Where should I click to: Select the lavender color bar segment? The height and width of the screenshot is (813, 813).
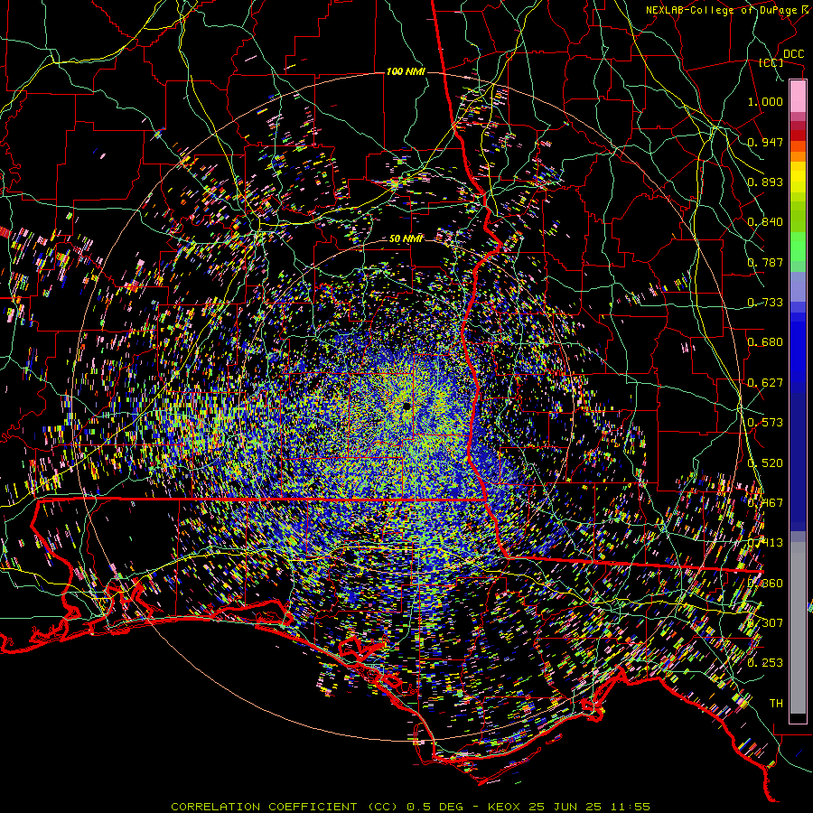[798, 287]
